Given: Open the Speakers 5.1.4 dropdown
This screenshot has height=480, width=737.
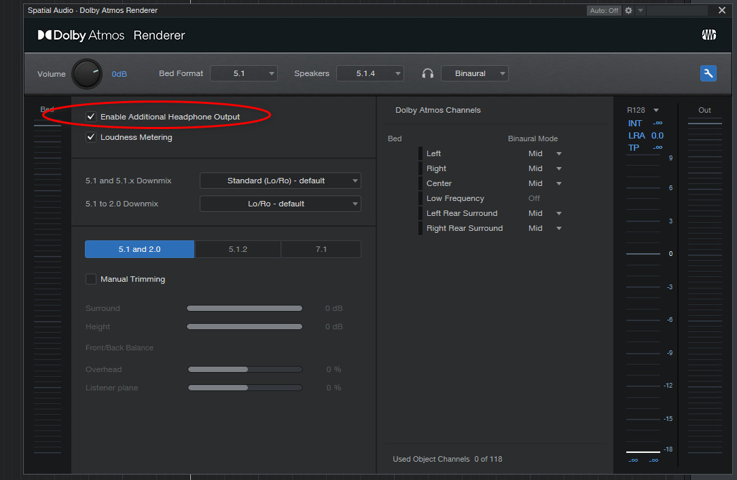Looking at the screenshot, I should tap(370, 73).
